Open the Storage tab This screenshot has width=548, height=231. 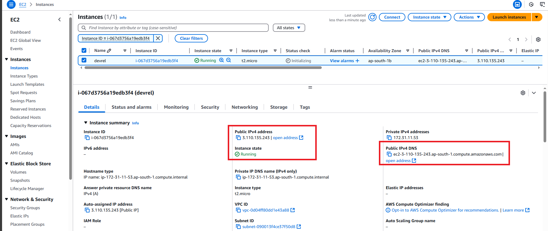click(279, 107)
